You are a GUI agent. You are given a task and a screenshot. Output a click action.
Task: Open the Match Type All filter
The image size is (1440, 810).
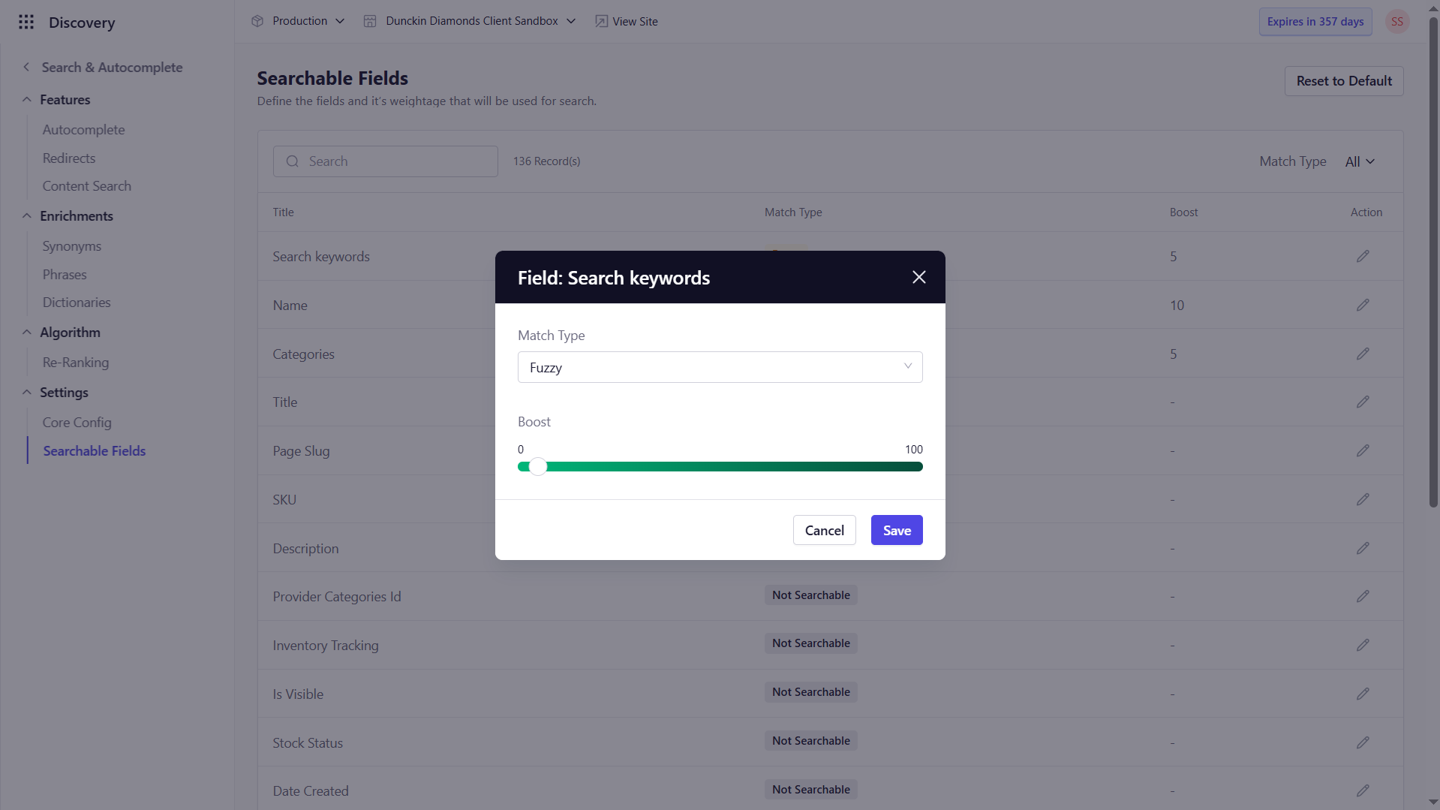tap(1360, 161)
